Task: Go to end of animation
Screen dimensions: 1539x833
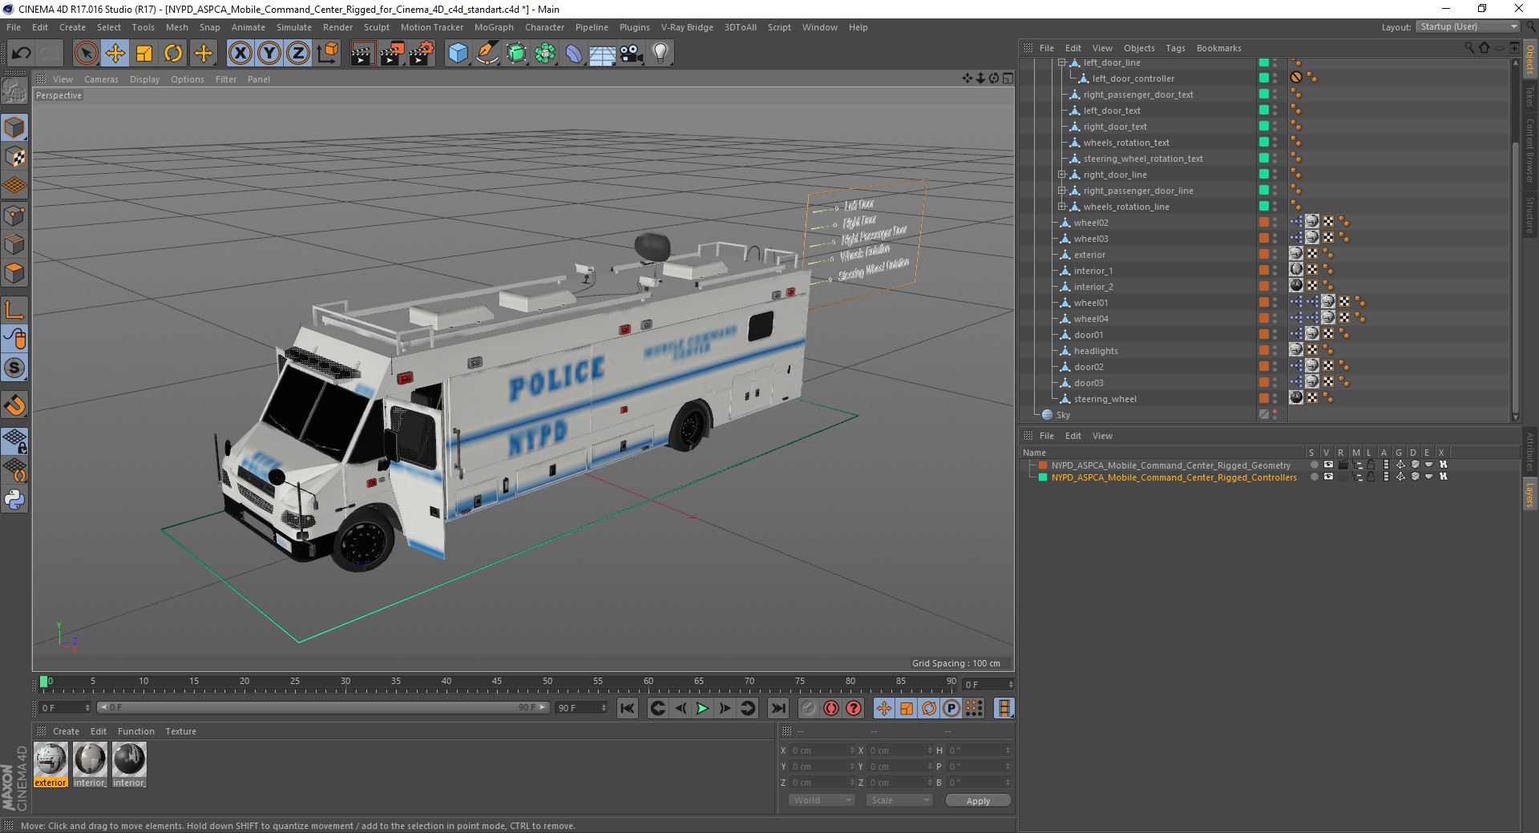Action: click(778, 708)
